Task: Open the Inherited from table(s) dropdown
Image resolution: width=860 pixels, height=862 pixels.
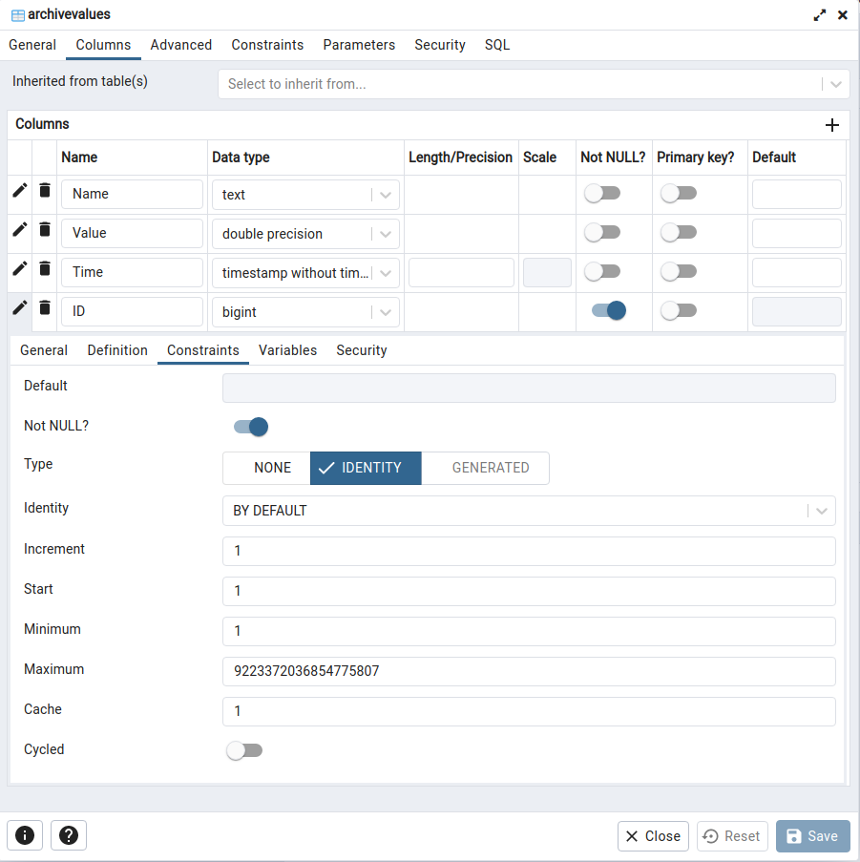Action: click(533, 84)
